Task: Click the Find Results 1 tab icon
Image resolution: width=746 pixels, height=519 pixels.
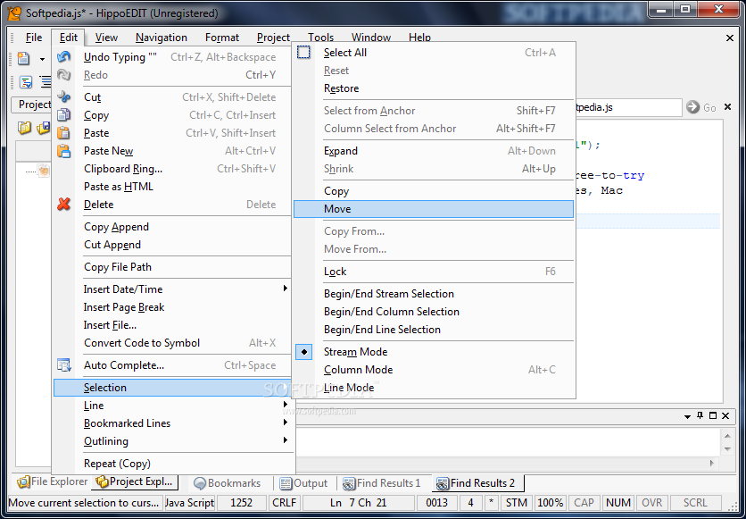Action: pyautogui.click(x=349, y=484)
